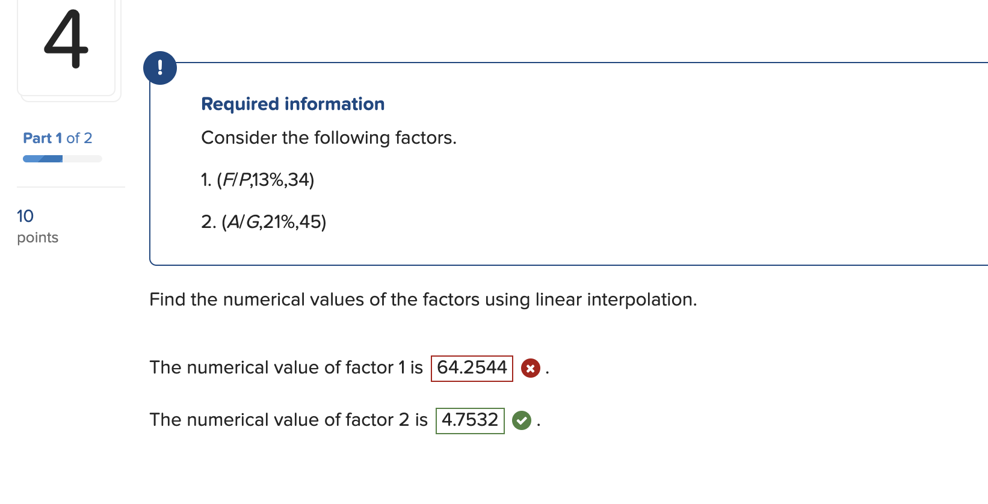Click the blue exclamation Required information icon
988x504 pixels.
pyautogui.click(x=159, y=67)
